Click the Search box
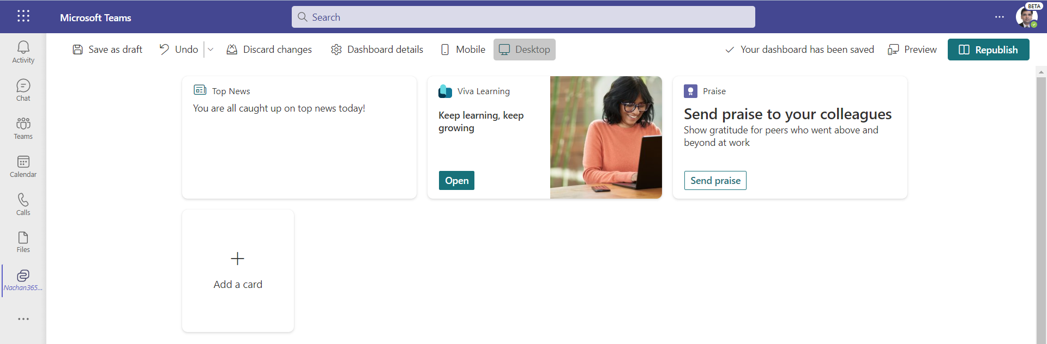The height and width of the screenshot is (344, 1047). click(523, 17)
